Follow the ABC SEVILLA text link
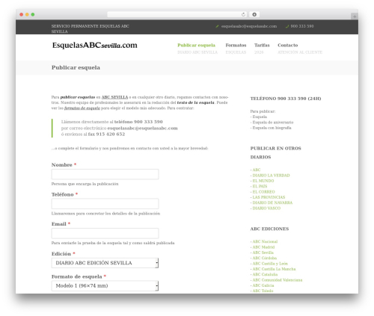This screenshot has height=316, width=374. pyautogui.click(x=114, y=97)
